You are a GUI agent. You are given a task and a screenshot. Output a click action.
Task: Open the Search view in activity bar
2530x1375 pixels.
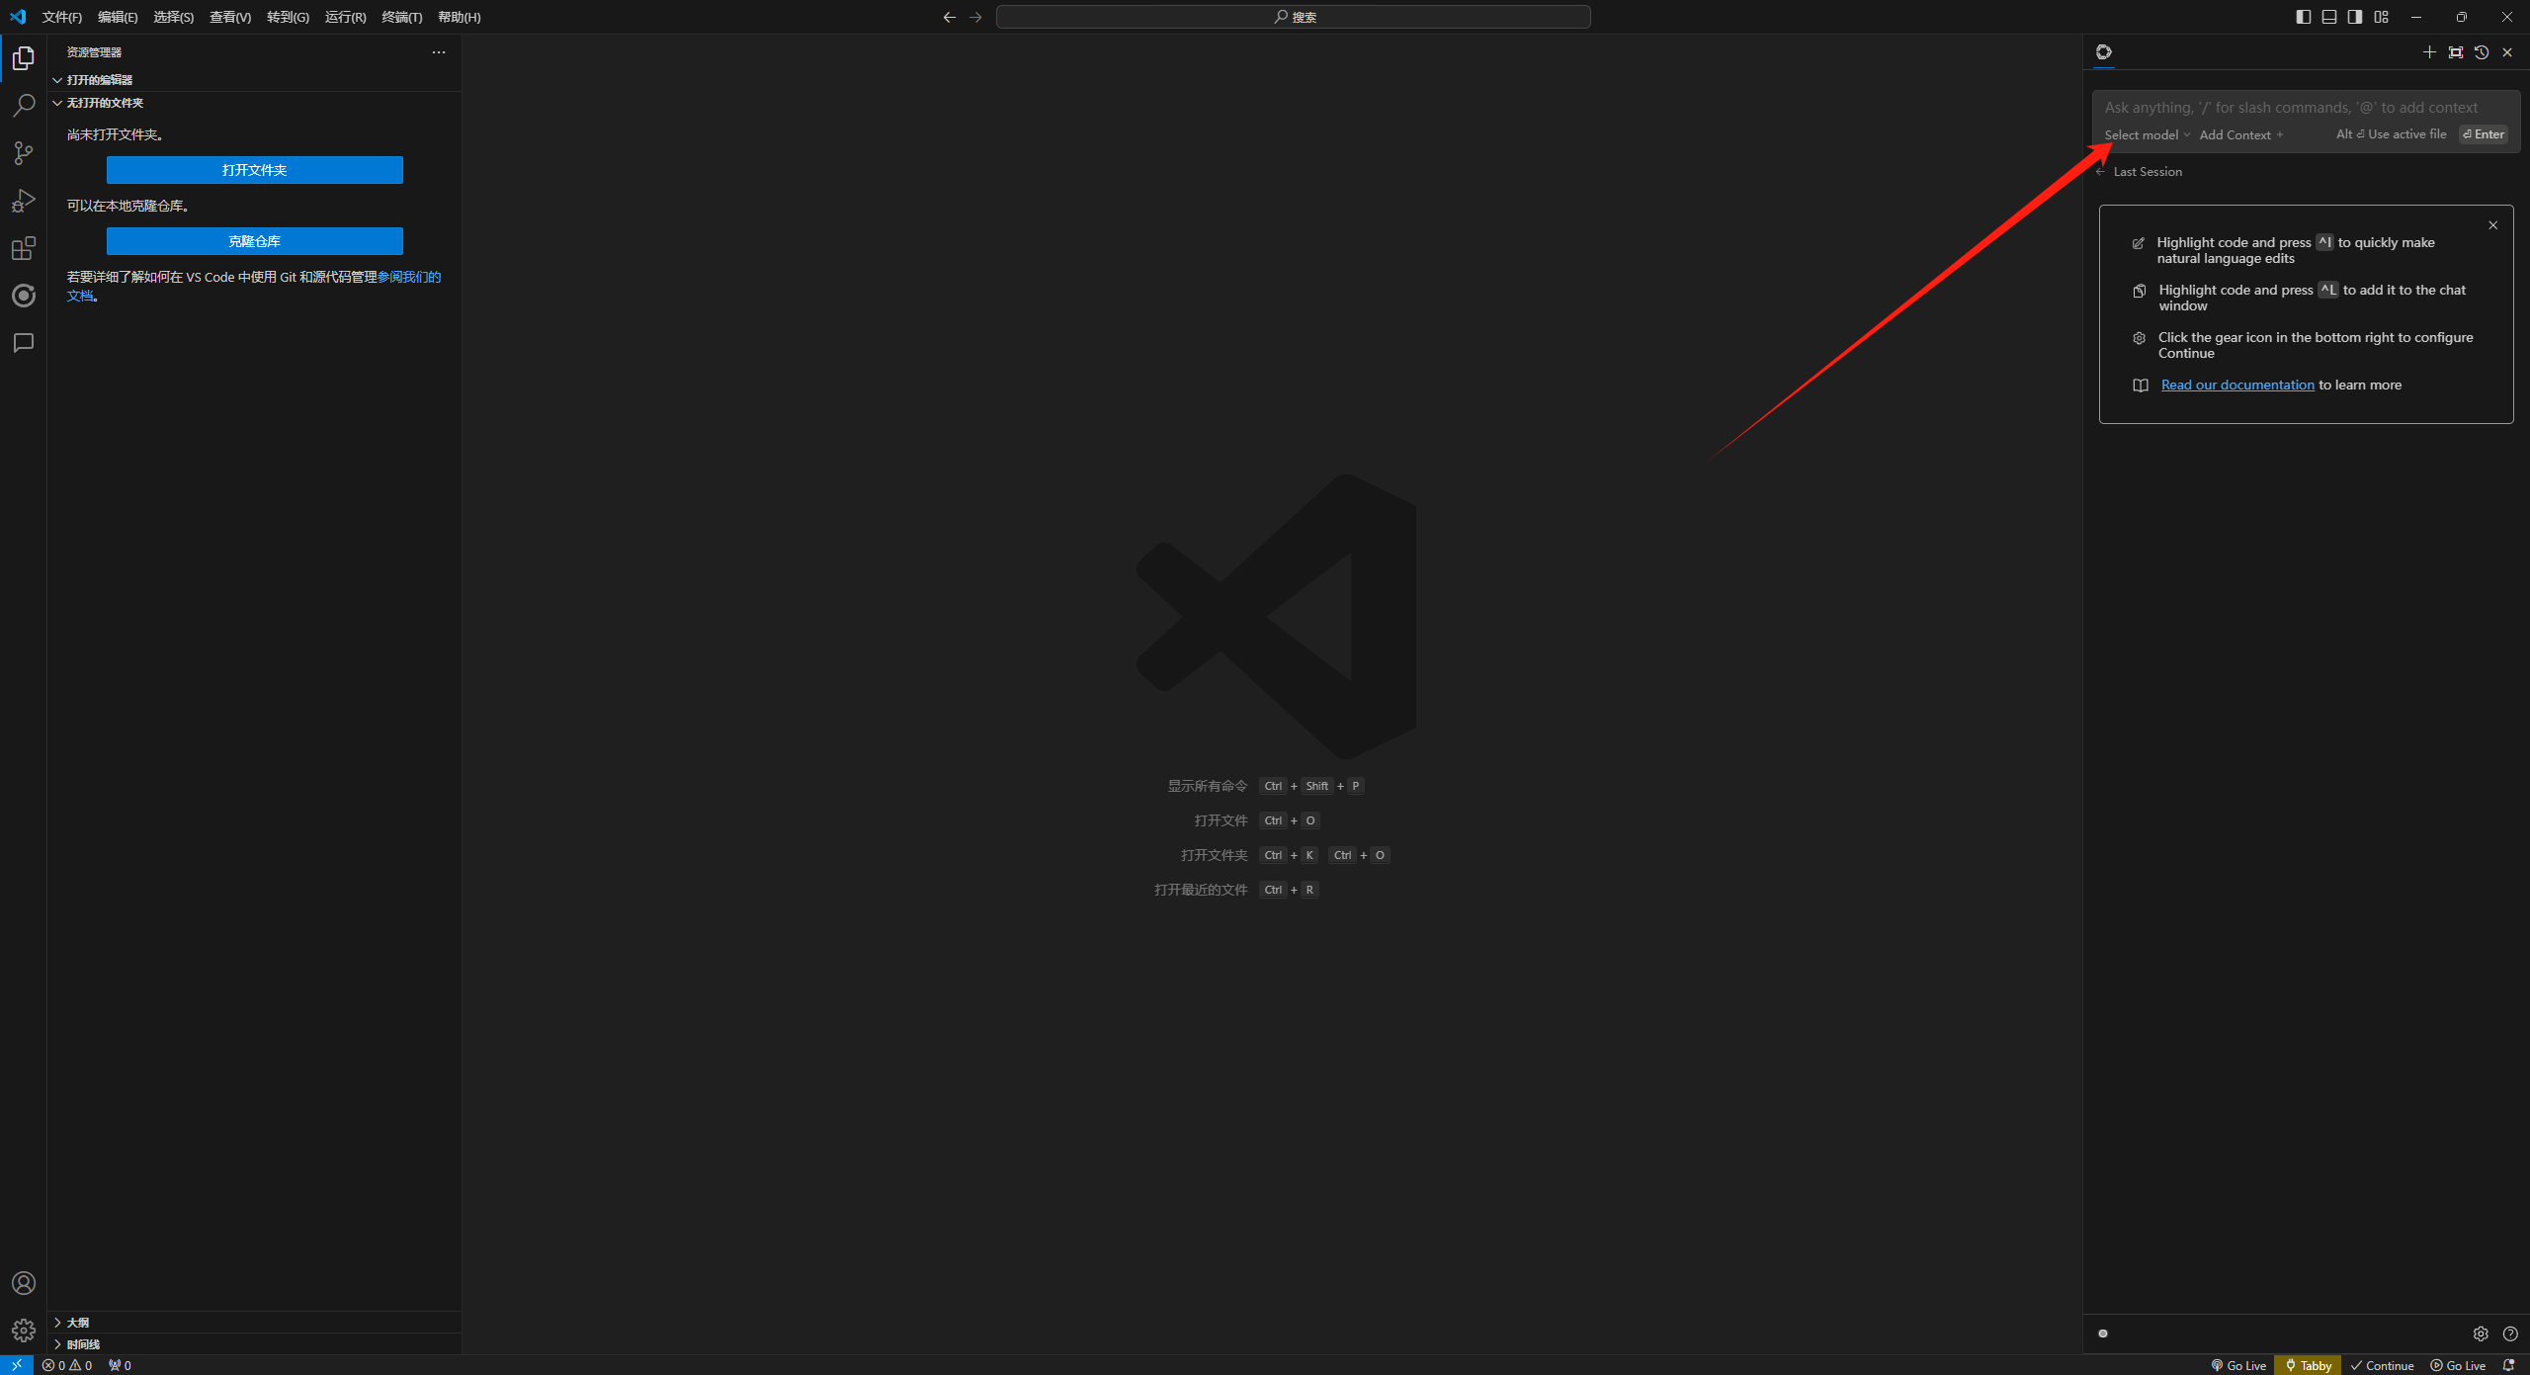point(24,105)
